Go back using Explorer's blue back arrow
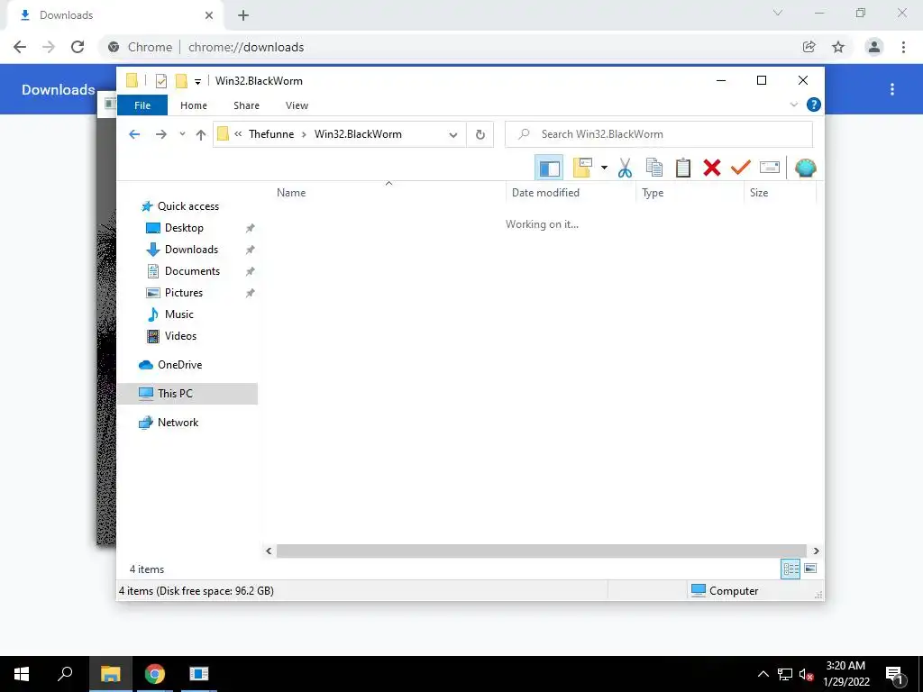This screenshot has width=923, height=692. click(134, 134)
